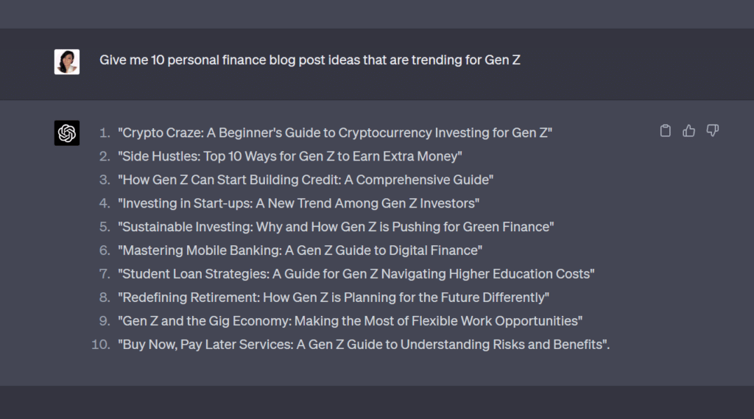Click the user profile avatar photo

[x=67, y=62]
